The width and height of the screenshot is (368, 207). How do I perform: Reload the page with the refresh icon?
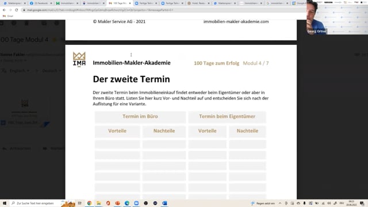pyautogui.click(x=17, y=10)
